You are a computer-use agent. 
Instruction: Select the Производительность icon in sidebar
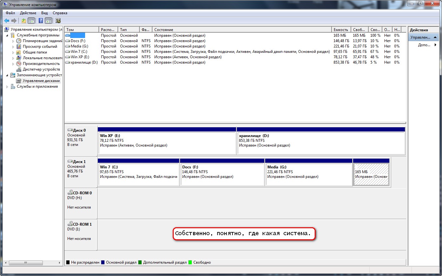(19, 64)
